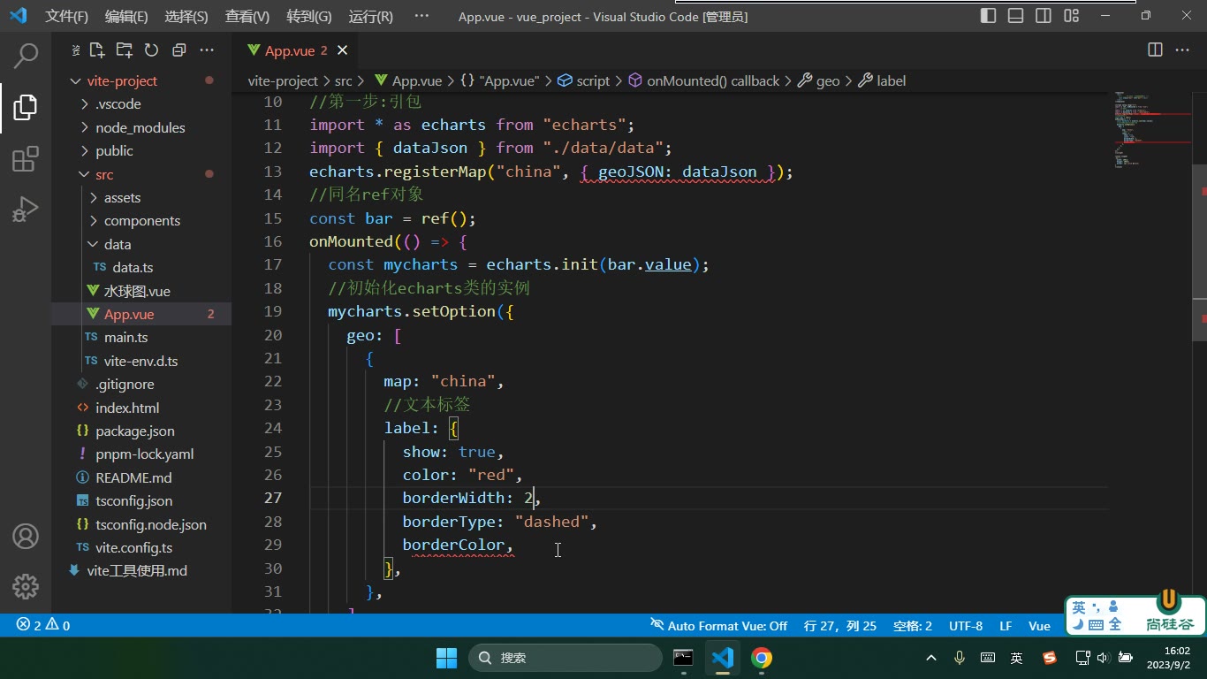Viewport: 1207px width, 679px height.
Task: Toggle the secondary sidebar visibility
Action: 1044,16
